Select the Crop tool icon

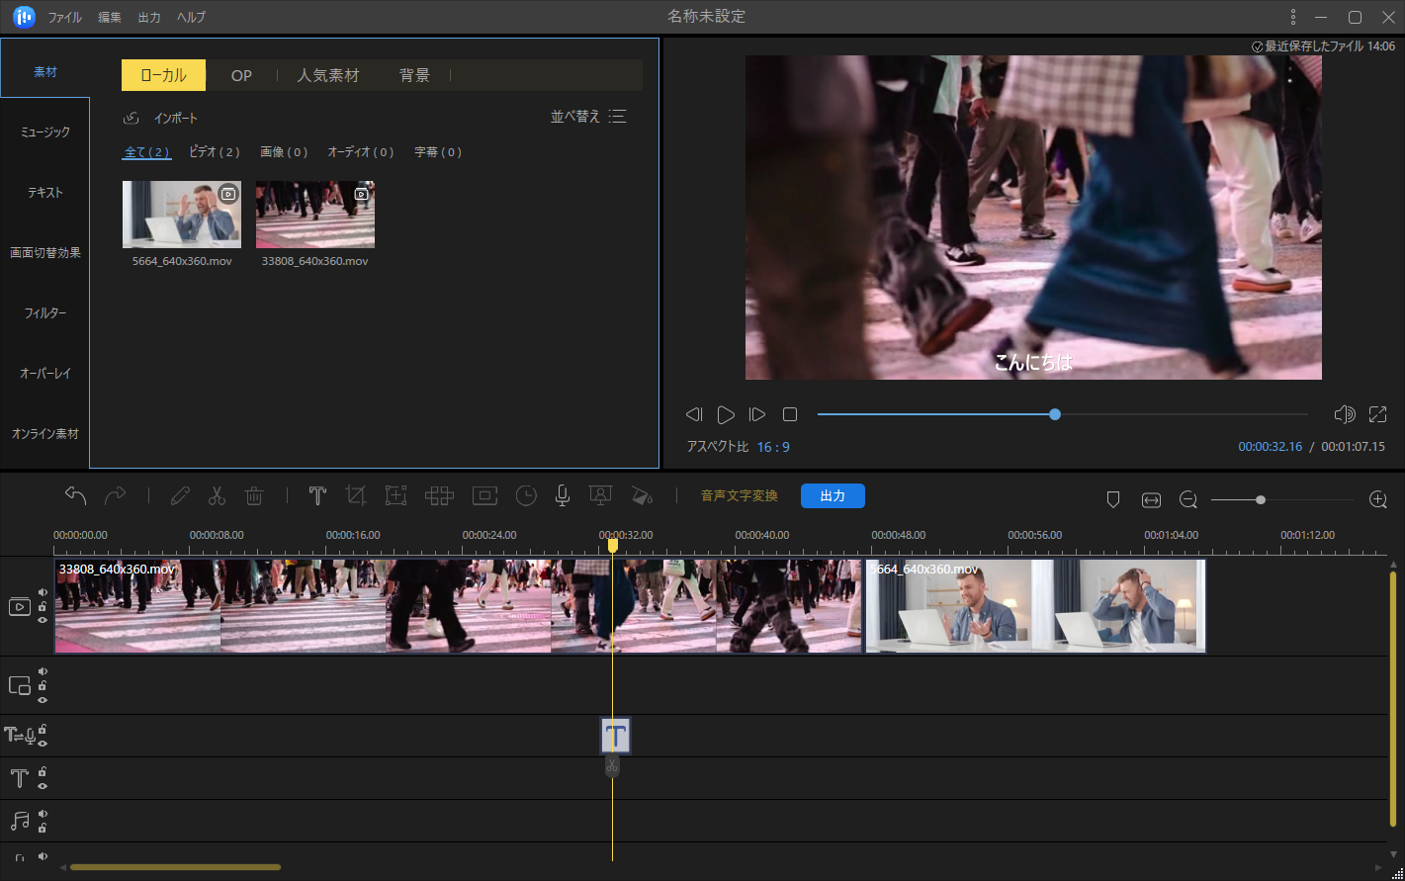(356, 495)
